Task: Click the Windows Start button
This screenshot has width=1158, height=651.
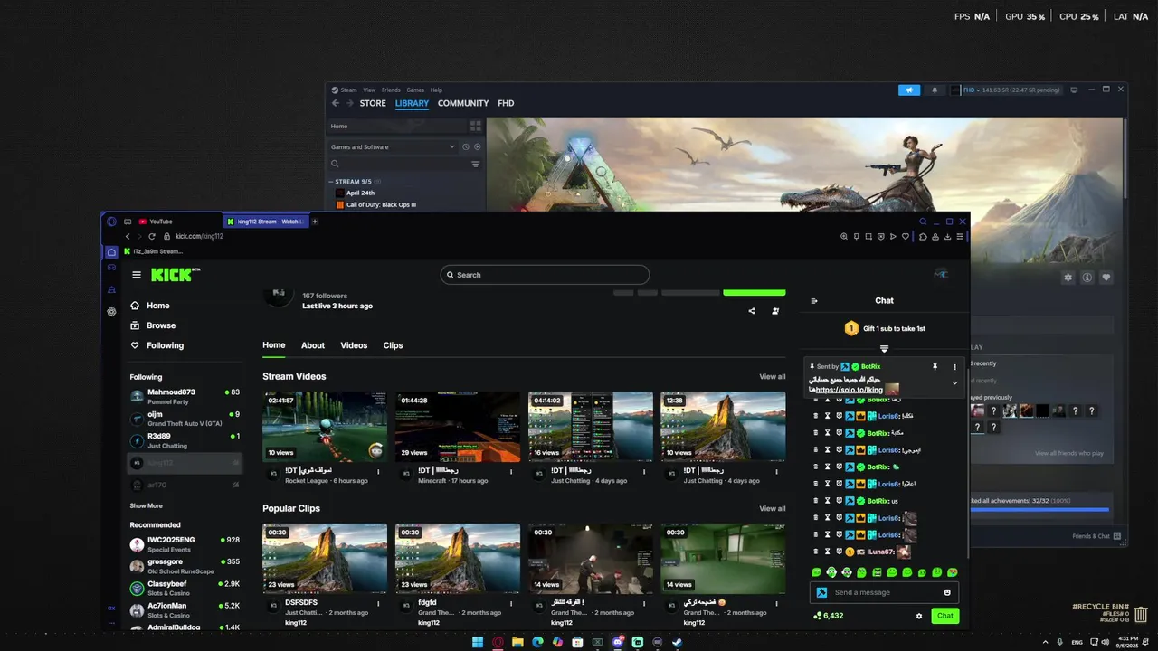Action: coord(478,643)
